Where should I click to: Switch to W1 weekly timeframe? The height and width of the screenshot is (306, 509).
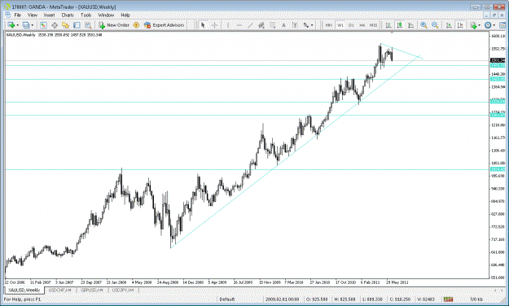(x=340, y=25)
